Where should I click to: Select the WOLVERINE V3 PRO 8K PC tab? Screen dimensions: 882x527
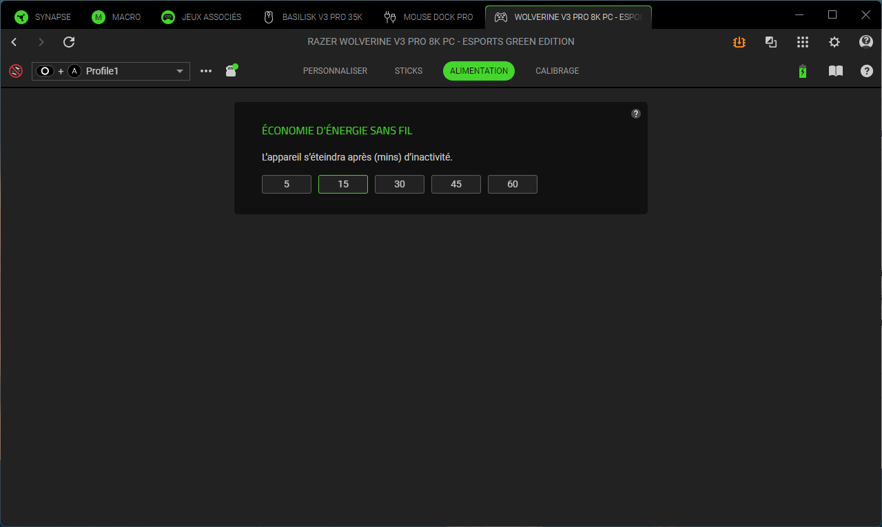568,17
